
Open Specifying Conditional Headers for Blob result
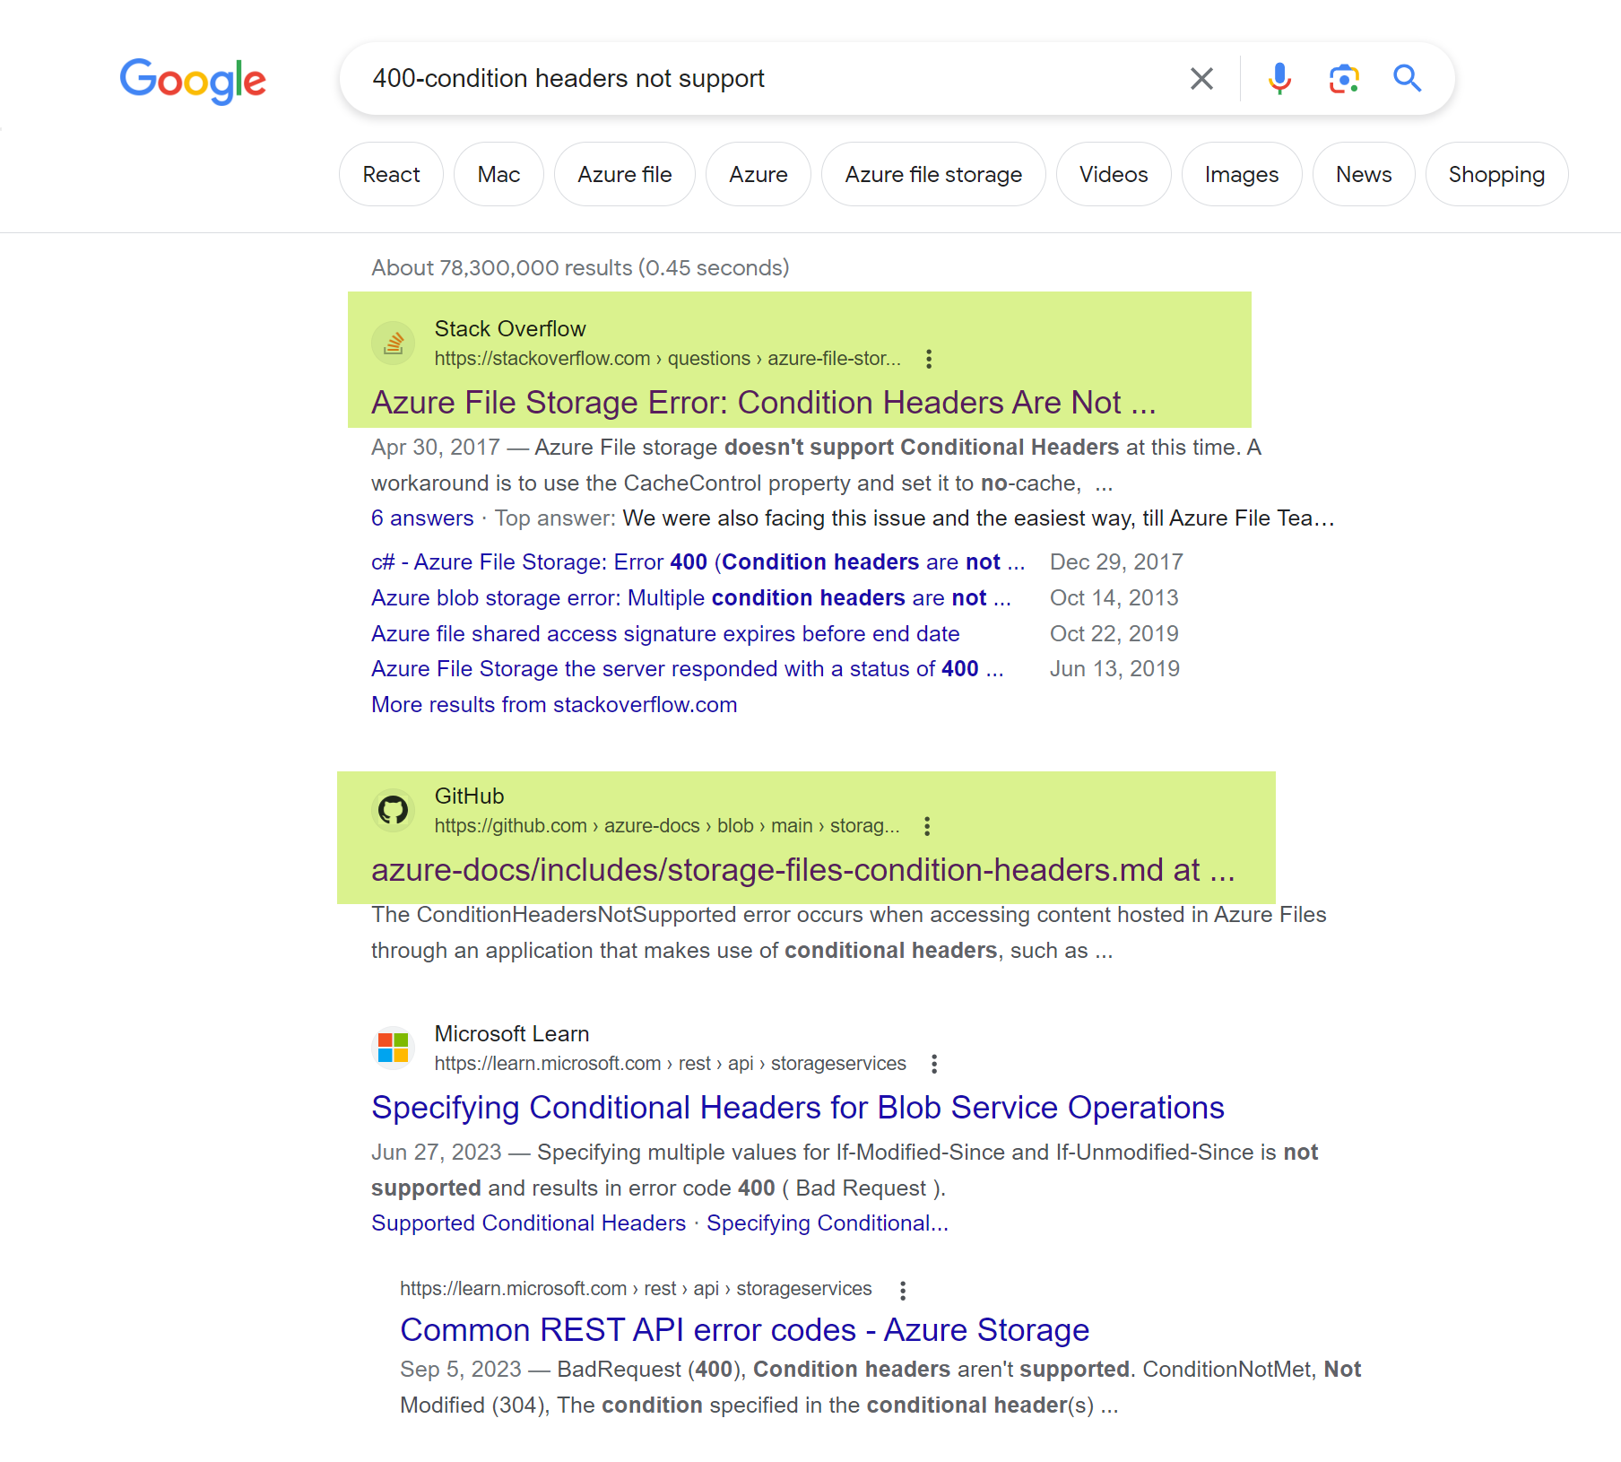point(798,1108)
